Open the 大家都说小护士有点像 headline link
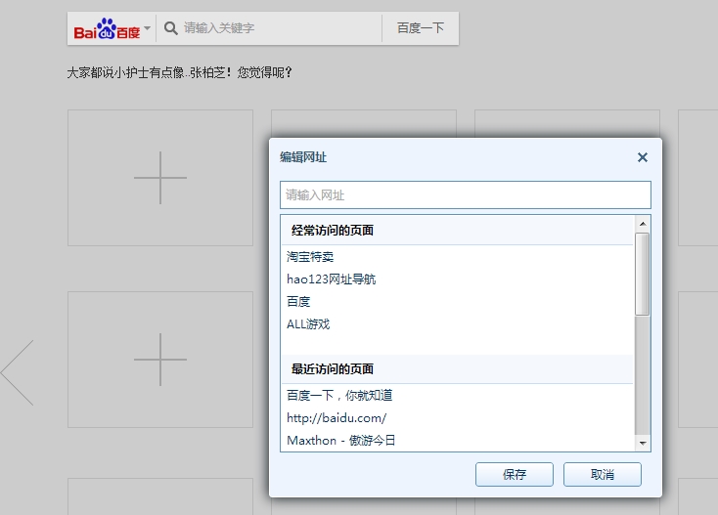The image size is (718, 515). [x=179, y=72]
